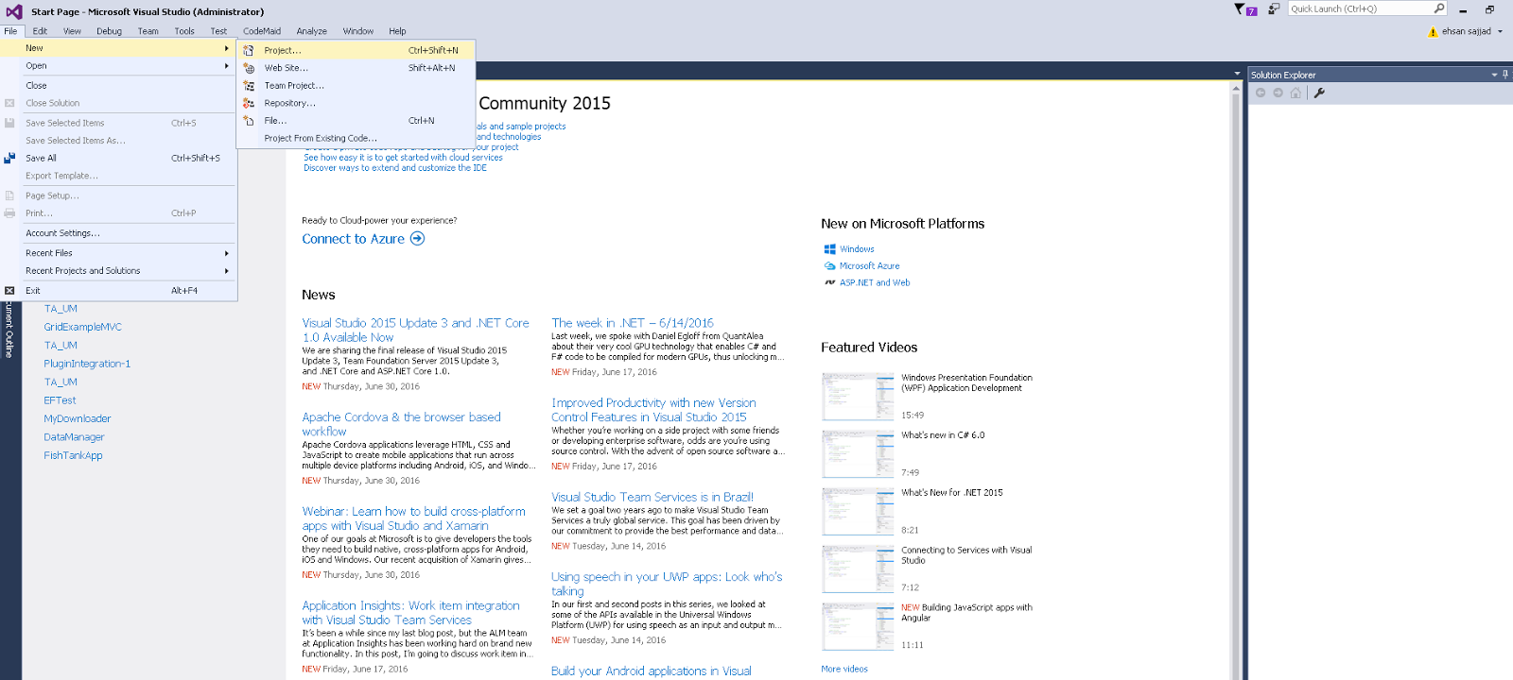Click the new Web Site icon

(x=249, y=68)
